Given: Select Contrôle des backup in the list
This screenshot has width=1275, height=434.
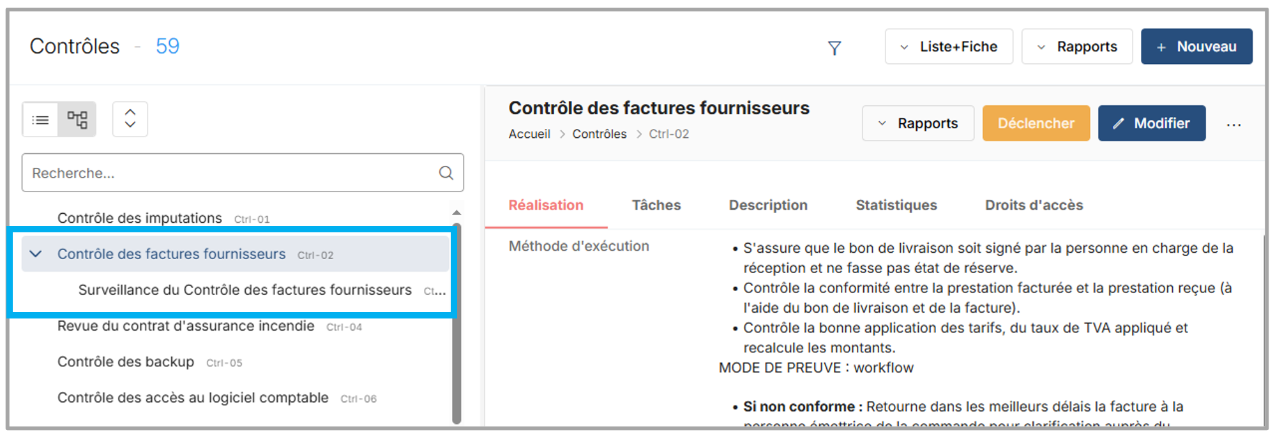Looking at the screenshot, I should 126,362.
